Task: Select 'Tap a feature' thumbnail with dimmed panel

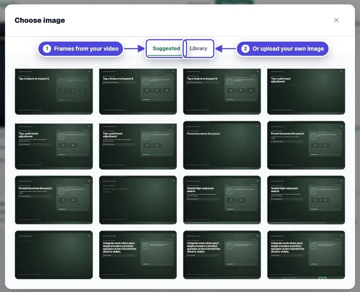Action: pyautogui.click(x=54, y=92)
